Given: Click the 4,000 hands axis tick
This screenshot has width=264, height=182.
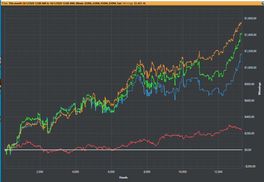Looking at the screenshot, I should pyautogui.click(x=75, y=172).
